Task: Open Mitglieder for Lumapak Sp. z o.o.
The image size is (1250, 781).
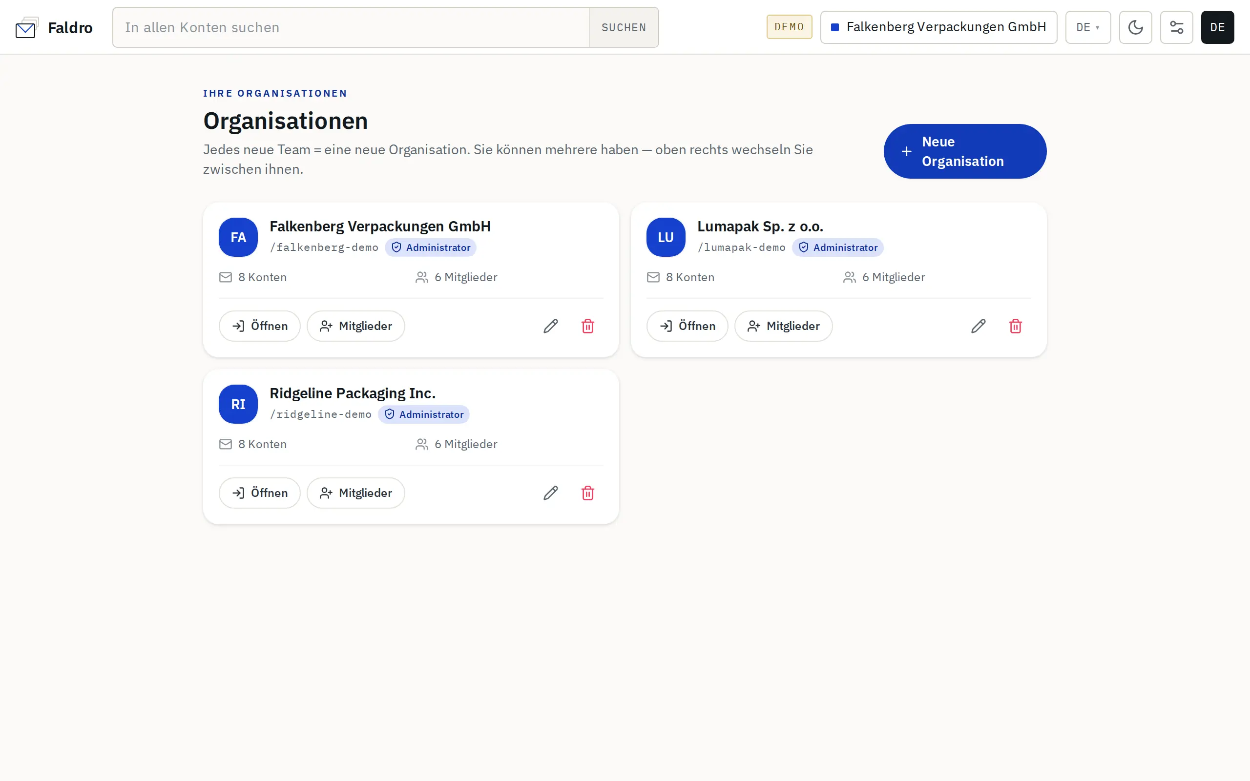Action: [x=784, y=326]
